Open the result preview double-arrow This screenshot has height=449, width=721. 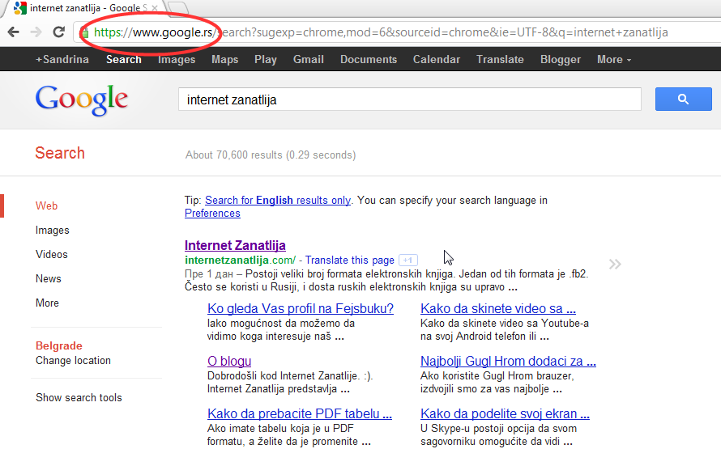click(615, 264)
